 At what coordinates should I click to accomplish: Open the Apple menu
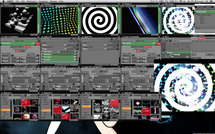point(3,1)
